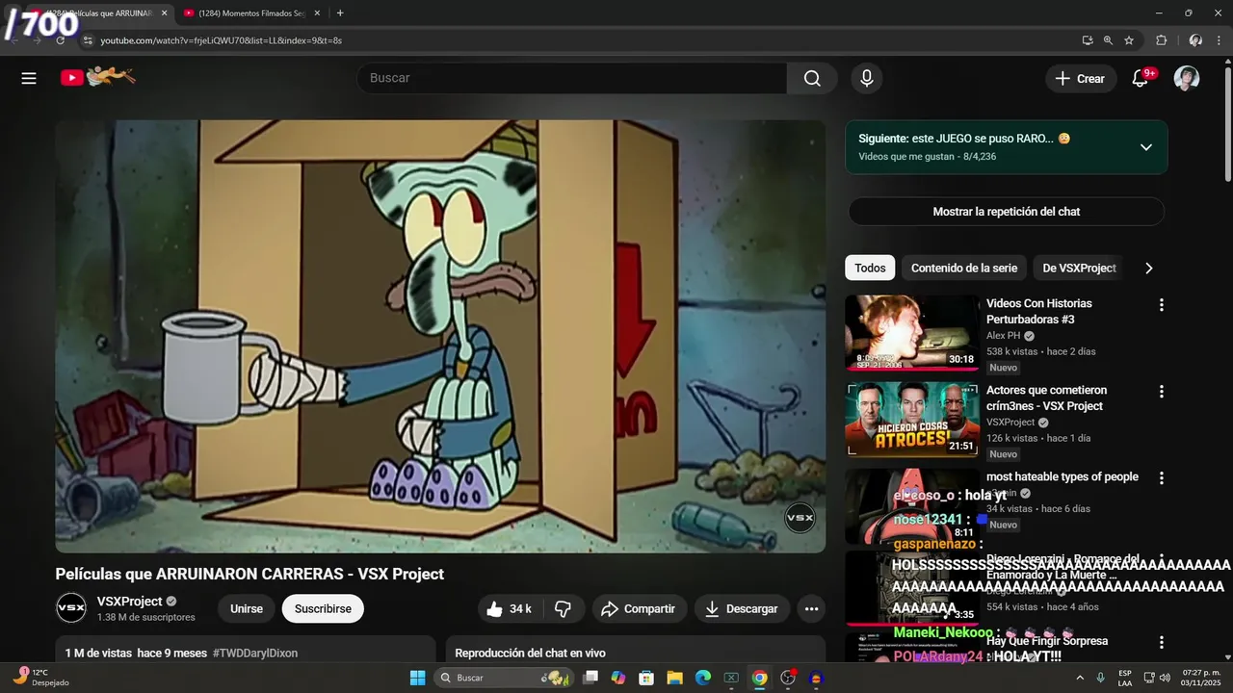The height and width of the screenshot is (693, 1233).
Task: Open a new browser tab
Action: [340, 13]
